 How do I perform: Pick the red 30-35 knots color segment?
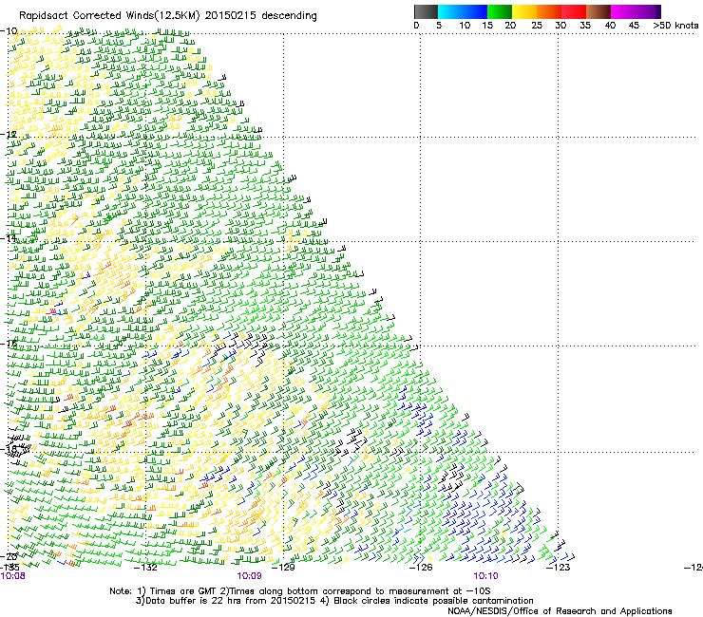pyautogui.click(x=574, y=11)
